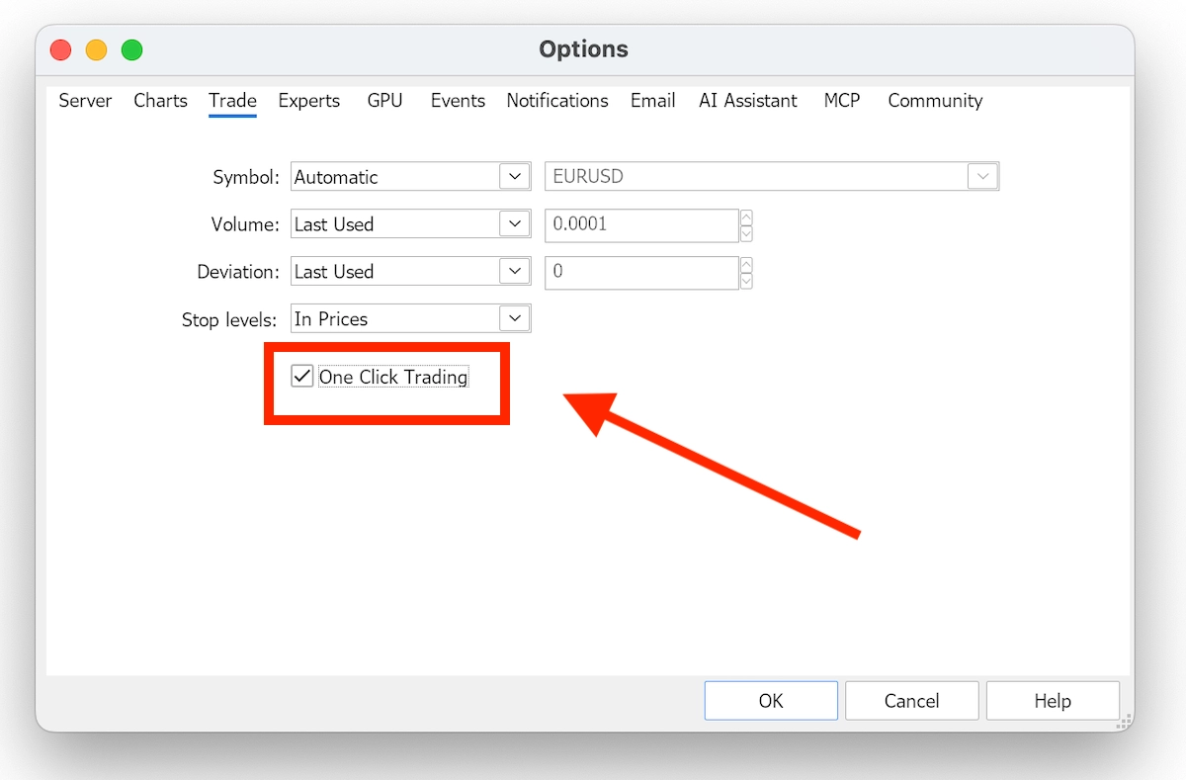Open the Charts tab
1186x780 pixels.
tap(160, 101)
